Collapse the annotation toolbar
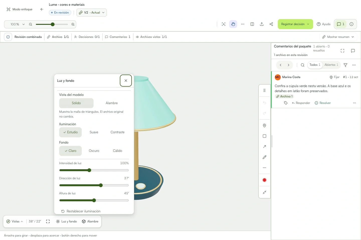 tap(264, 192)
